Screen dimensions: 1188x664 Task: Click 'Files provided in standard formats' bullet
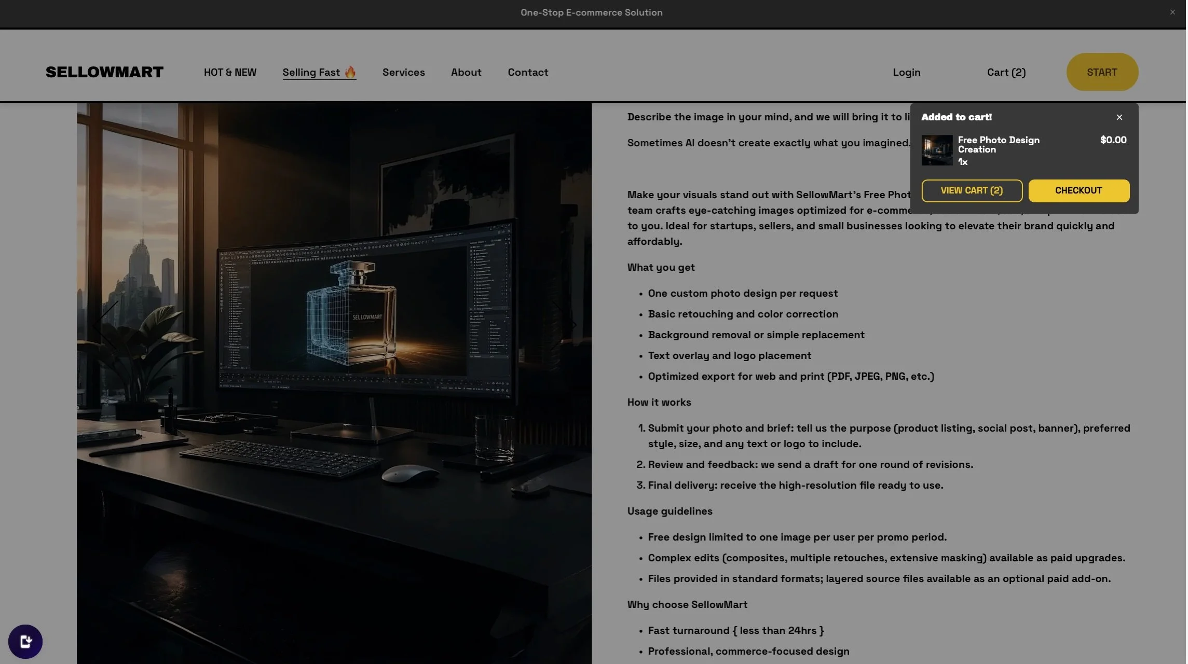[x=879, y=579]
